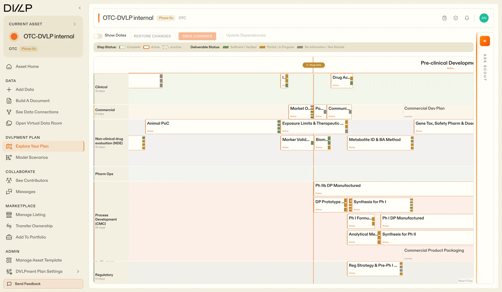Select the Analytical Me... step card
This screenshot has height=292, width=502.
point(364,238)
